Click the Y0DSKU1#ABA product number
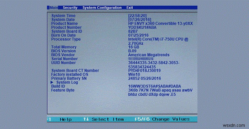Screen dimensions: 249x129 pyautogui.click(x=142, y=27)
